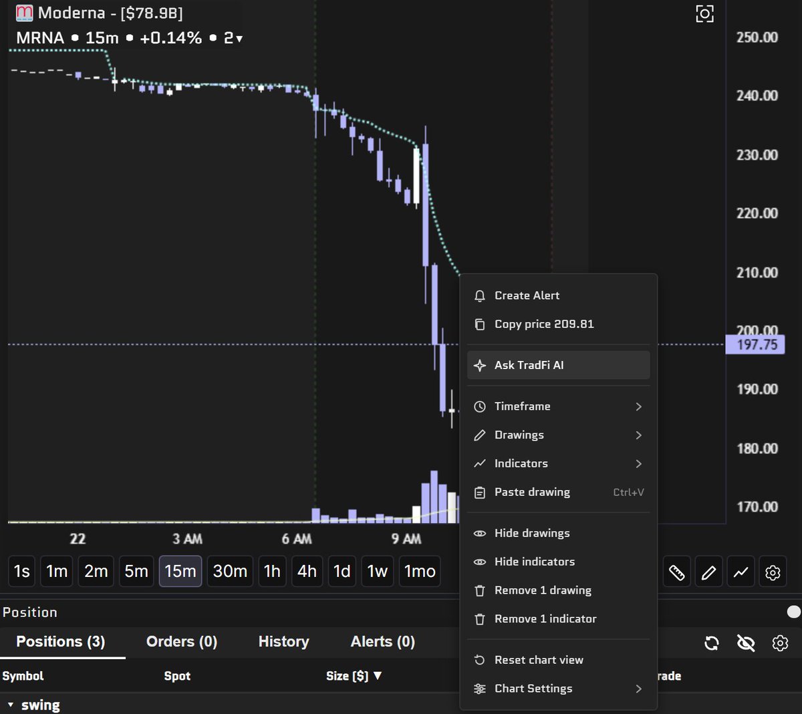Switch to the Orders (0) tab

[182, 642]
